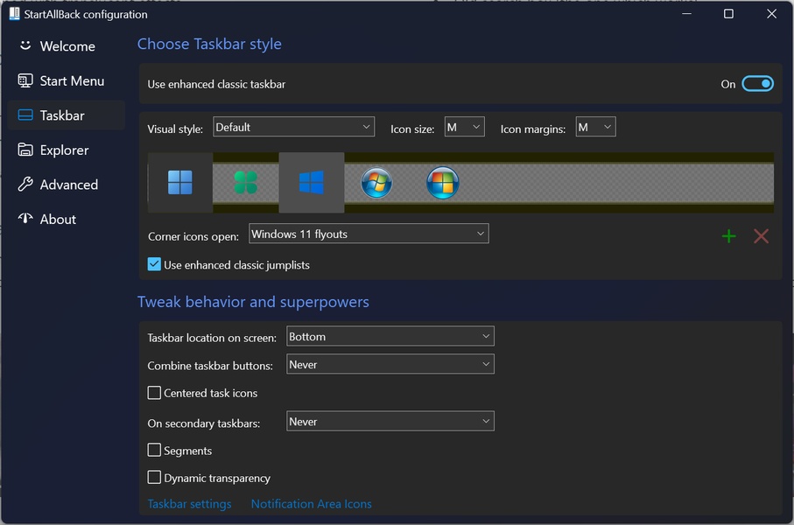The image size is (794, 525).
Task: Select the Windows 11 logo start button style
Action: click(180, 183)
